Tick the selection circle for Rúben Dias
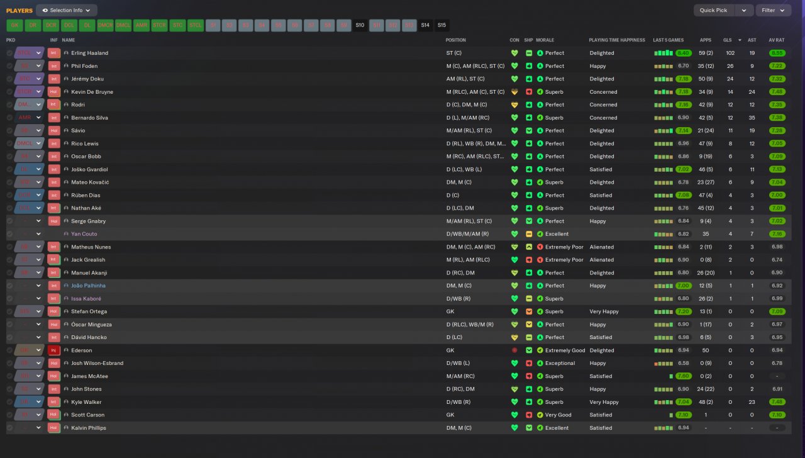The image size is (805, 458). 9,195
